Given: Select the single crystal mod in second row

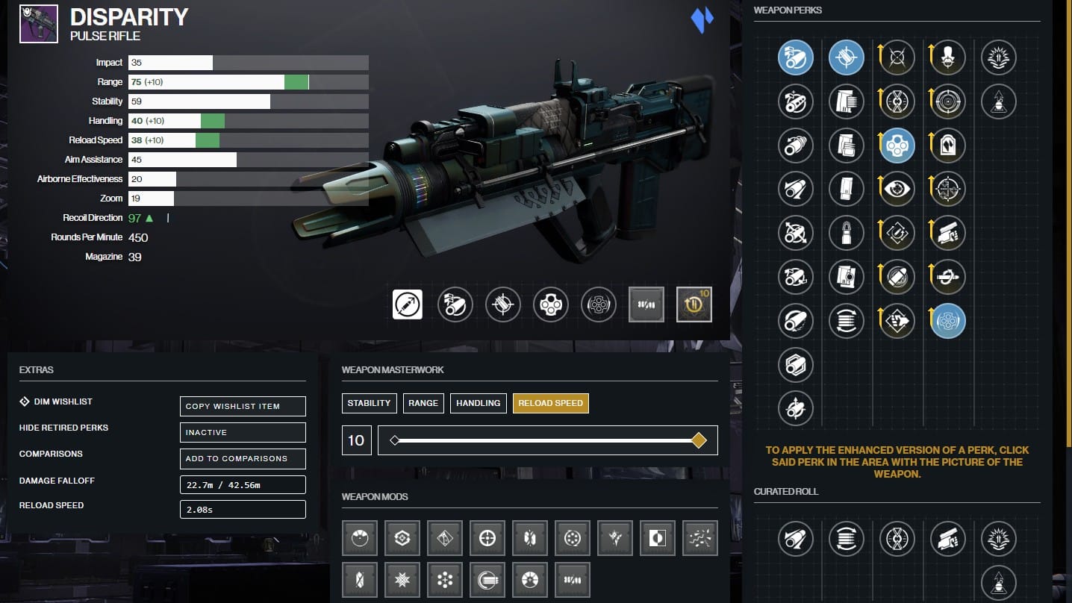Looking at the screenshot, I should 360,579.
